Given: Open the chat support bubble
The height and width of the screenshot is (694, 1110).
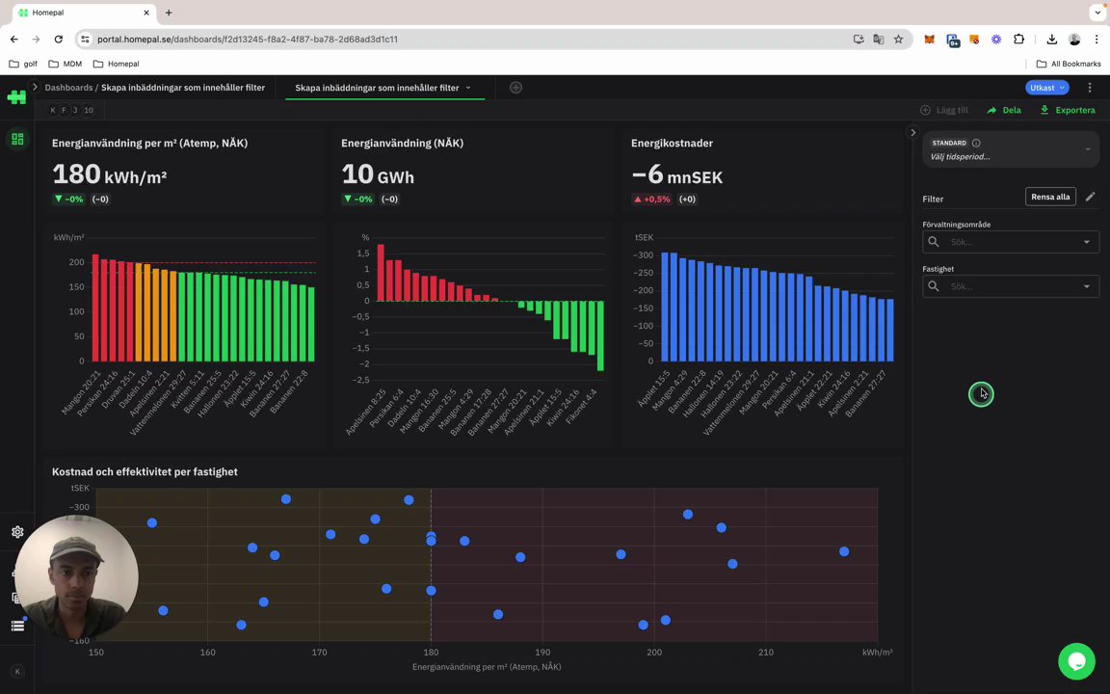Looking at the screenshot, I should coord(1076,661).
